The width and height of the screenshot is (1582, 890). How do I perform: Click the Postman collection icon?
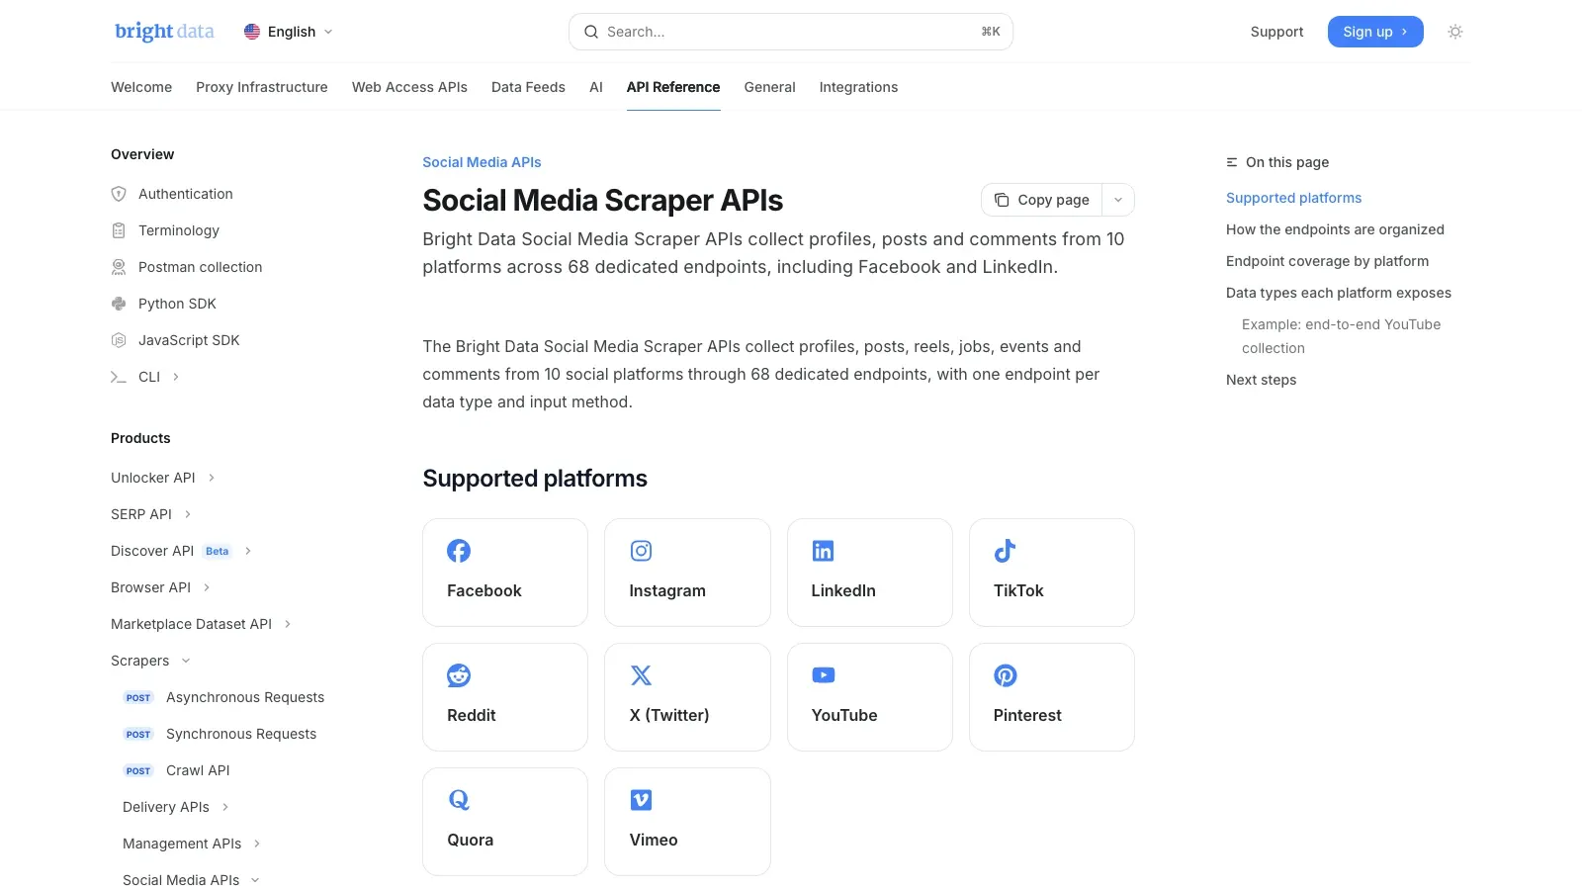coord(119,267)
